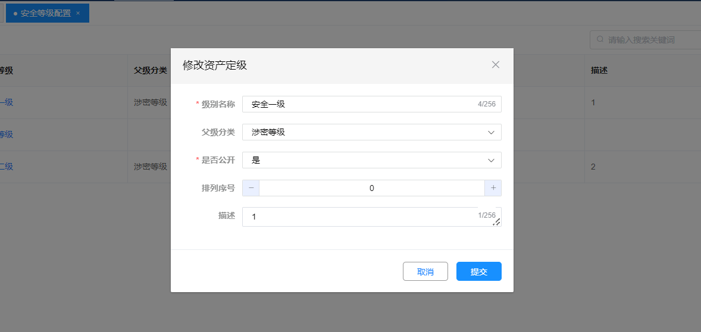Screen dimensions: 701x332
Task: Click the 提交 button
Action: pyautogui.click(x=479, y=271)
